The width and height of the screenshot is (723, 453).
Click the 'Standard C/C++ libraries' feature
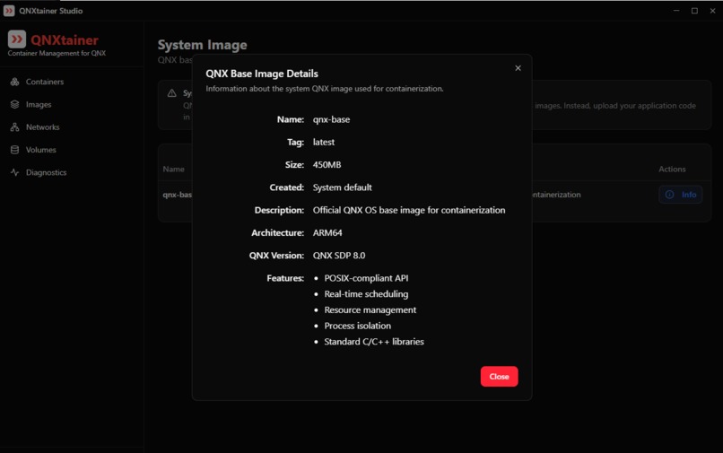point(374,342)
